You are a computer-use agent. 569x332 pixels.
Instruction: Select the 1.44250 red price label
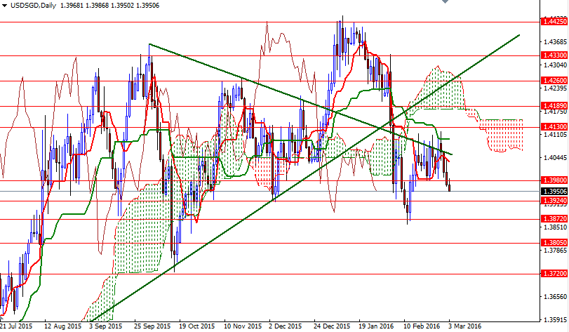[554, 22]
